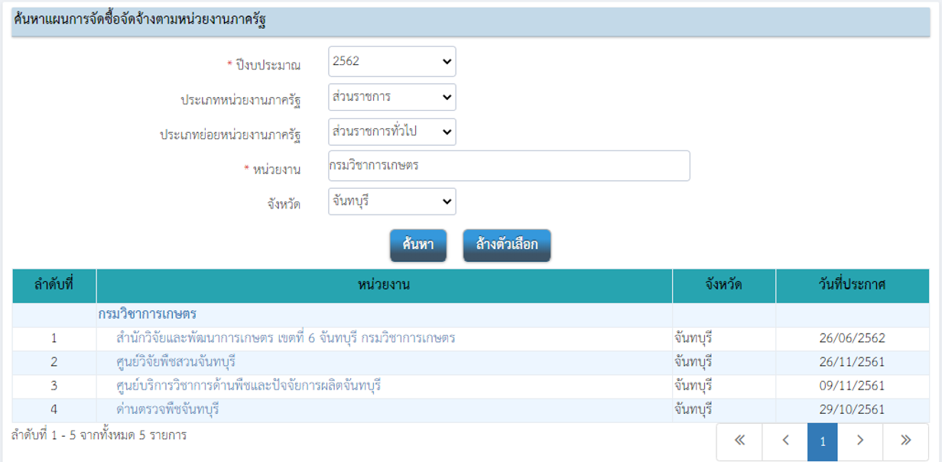This screenshot has width=942, height=462.
Task: Select page 1 in pagination
Action: click(x=823, y=441)
